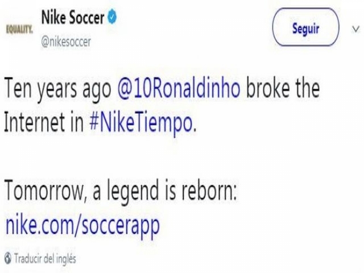Click the word 'reborn:' in the tweet
The height and width of the screenshot is (273, 364).
(x=209, y=191)
